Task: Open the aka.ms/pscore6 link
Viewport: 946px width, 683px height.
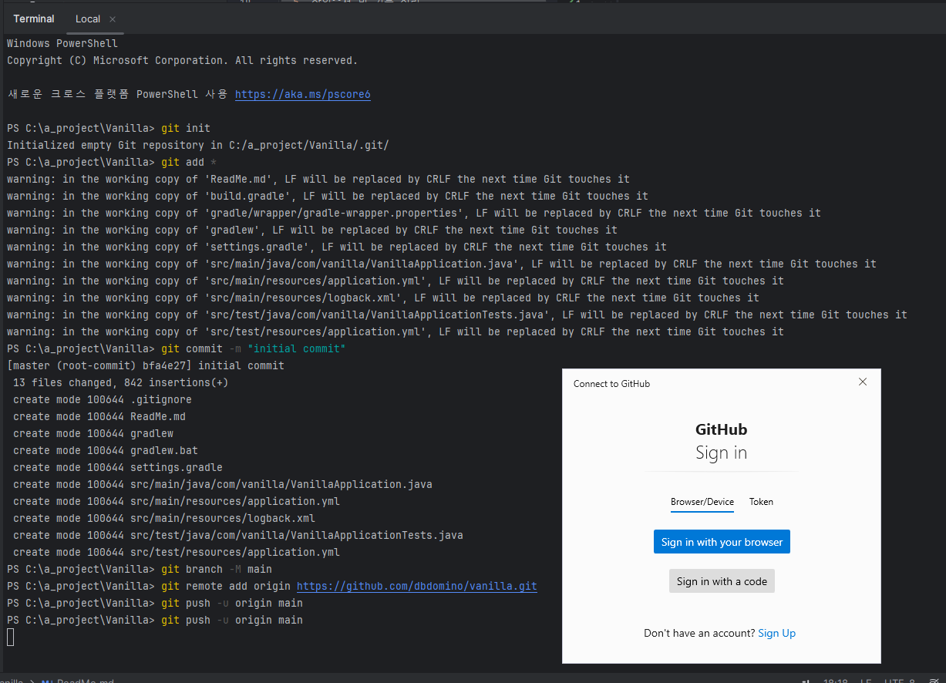Action: coord(303,94)
